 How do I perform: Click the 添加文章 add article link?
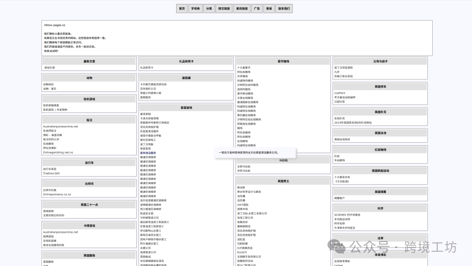49,68
